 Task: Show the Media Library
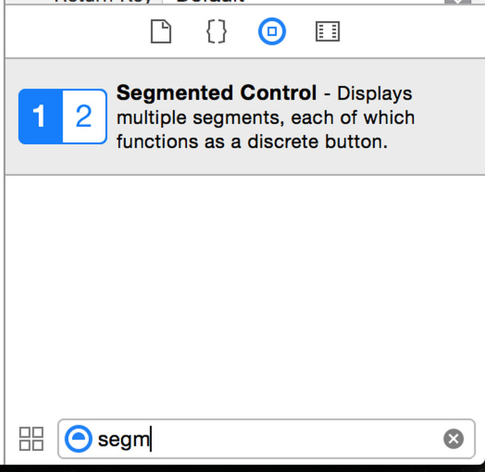click(327, 31)
